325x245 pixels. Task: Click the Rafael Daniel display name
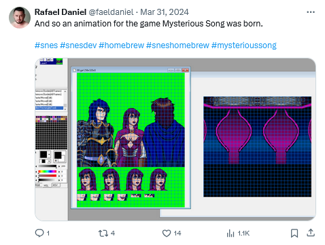pyautogui.click(x=61, y=12)
